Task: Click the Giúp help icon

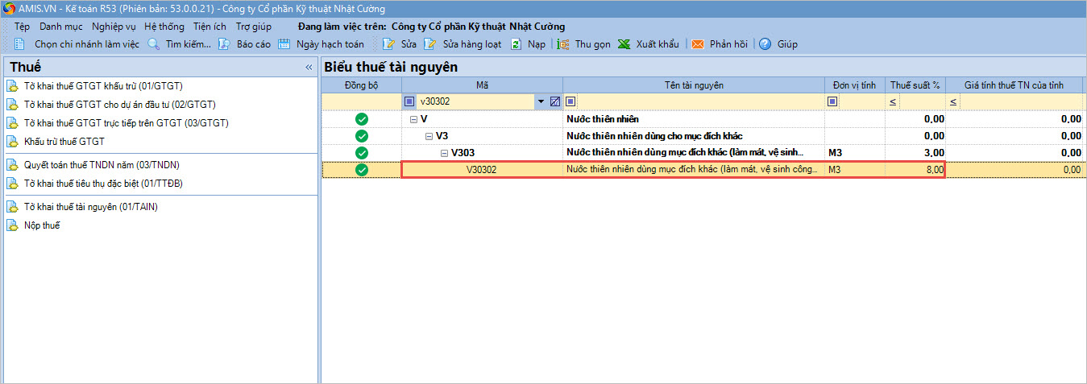Action: click(765, 44)
